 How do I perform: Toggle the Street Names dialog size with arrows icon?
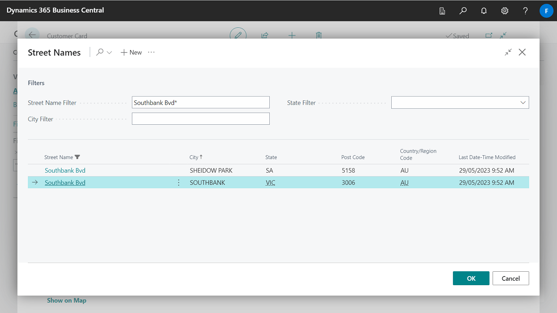coord(508,52)
